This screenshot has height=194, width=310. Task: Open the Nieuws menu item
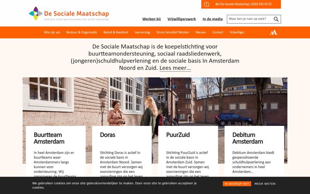[201, 32]
